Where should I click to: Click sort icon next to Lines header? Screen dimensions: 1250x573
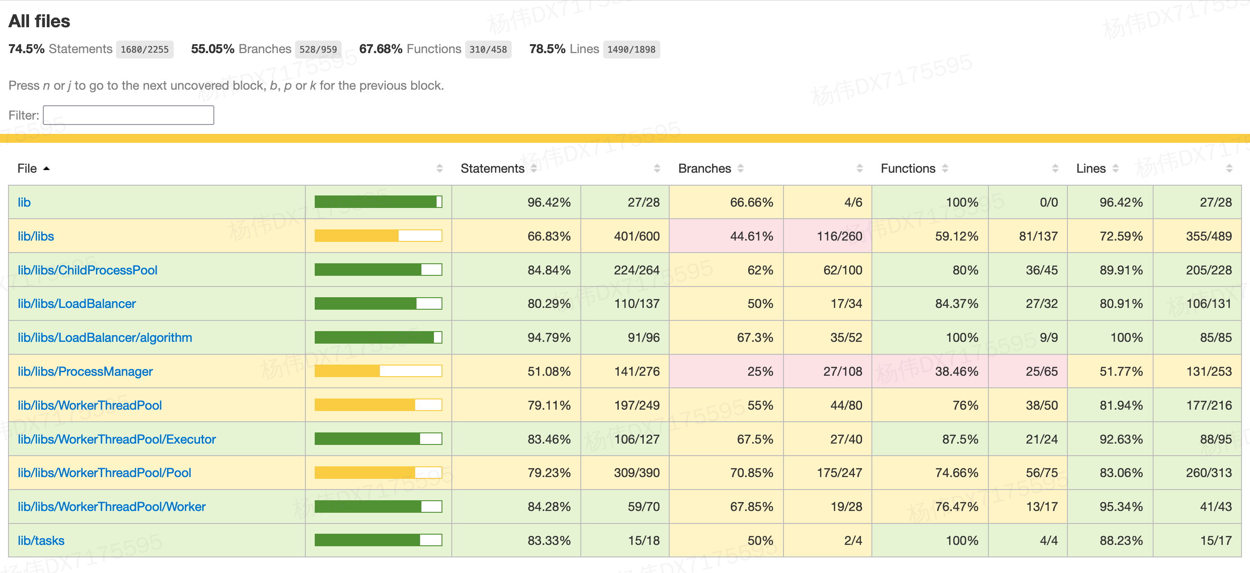[x=1116, y=168]
